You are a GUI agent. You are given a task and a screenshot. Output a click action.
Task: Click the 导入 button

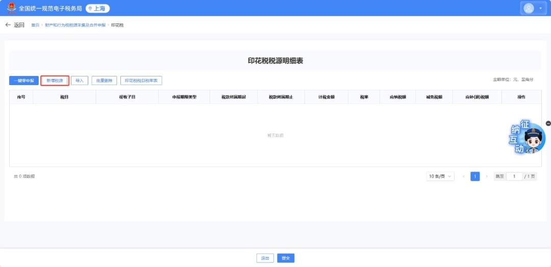(x=79, y=81)
